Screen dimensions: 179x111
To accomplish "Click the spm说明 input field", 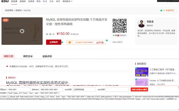I will (x=117, y=90).
